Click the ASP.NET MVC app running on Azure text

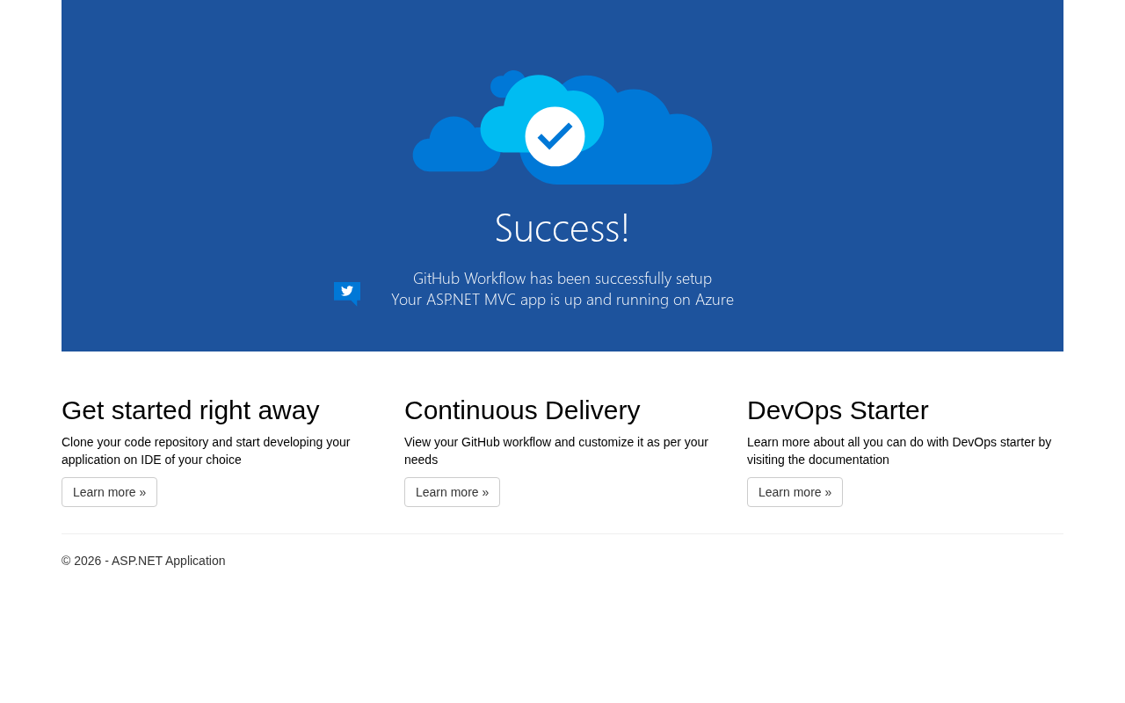562,299
